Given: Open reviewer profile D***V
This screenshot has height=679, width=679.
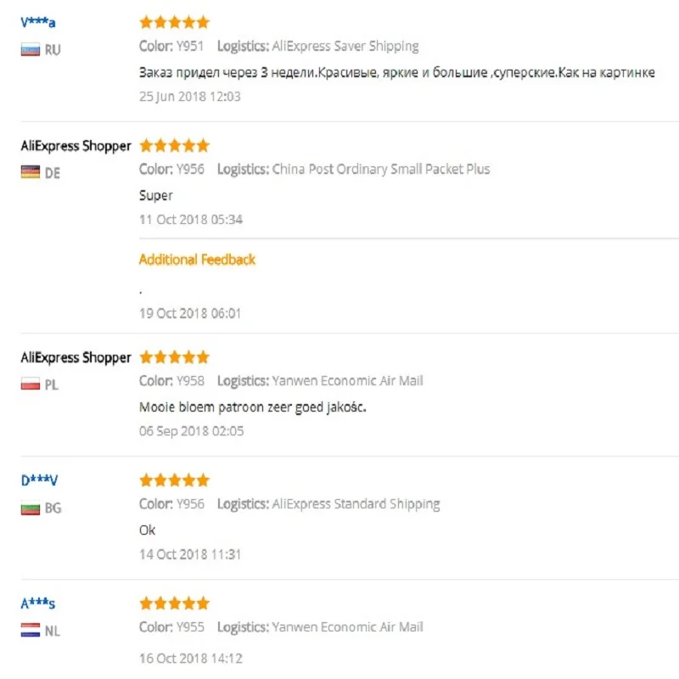Looking at the screenshot, I should 39,480.
